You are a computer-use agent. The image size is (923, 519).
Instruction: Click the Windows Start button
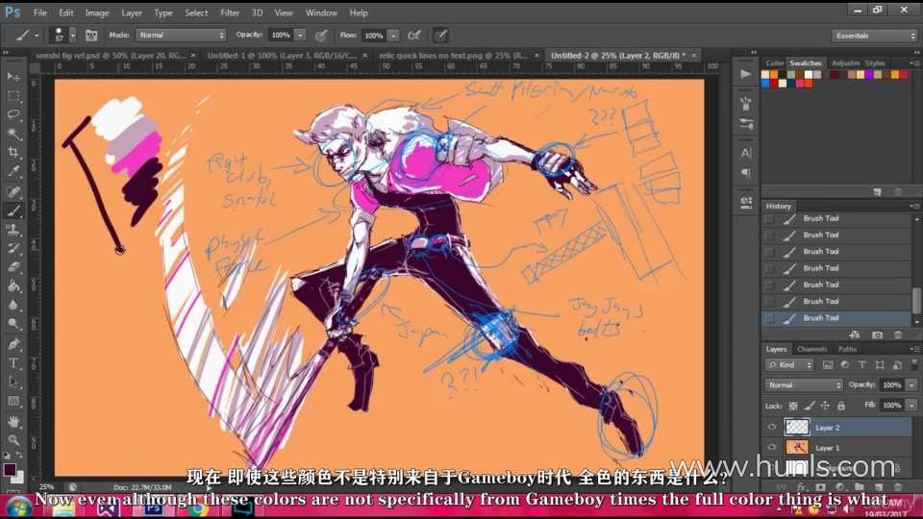pos(16,507)
